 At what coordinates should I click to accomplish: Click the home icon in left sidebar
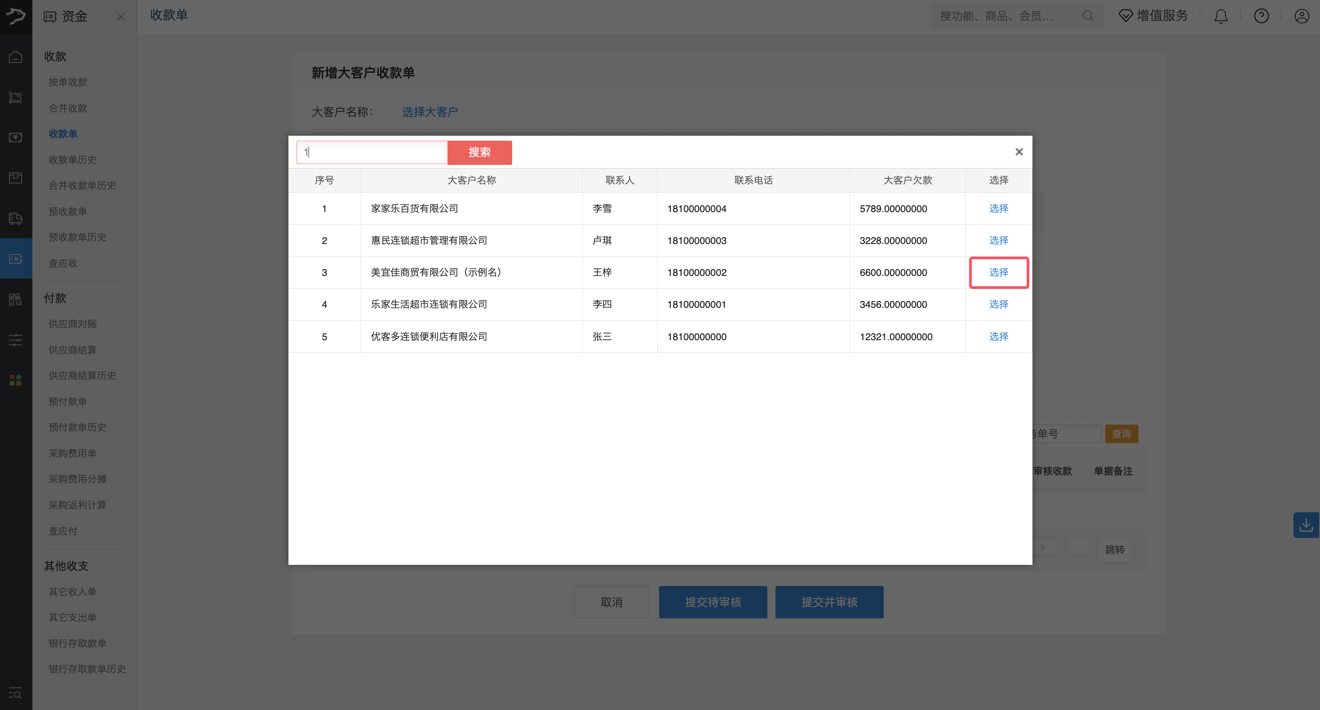pyautogui.click(x=15, y=57)
